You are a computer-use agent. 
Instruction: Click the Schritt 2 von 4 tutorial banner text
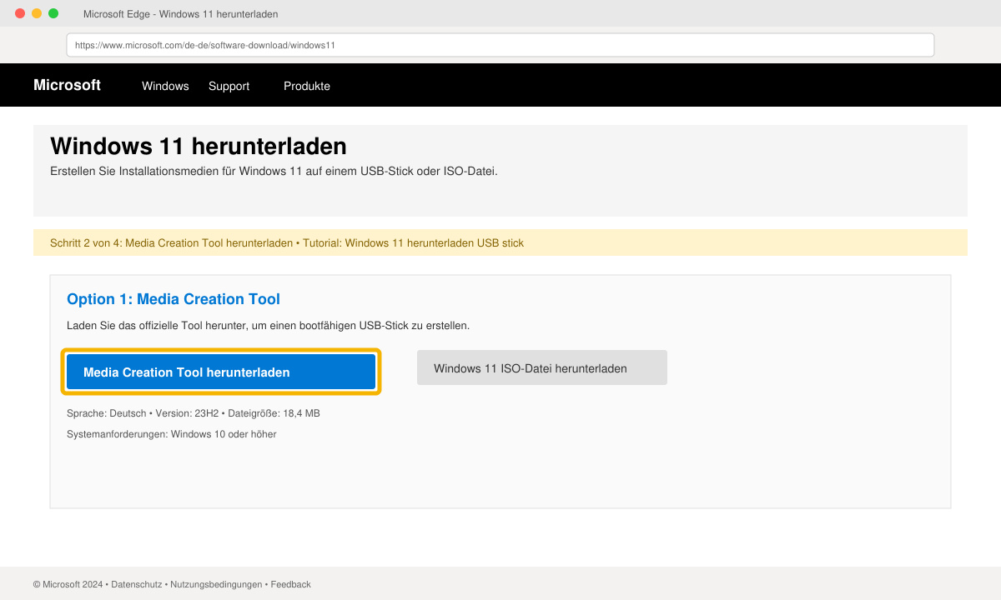tap(287, 243)
